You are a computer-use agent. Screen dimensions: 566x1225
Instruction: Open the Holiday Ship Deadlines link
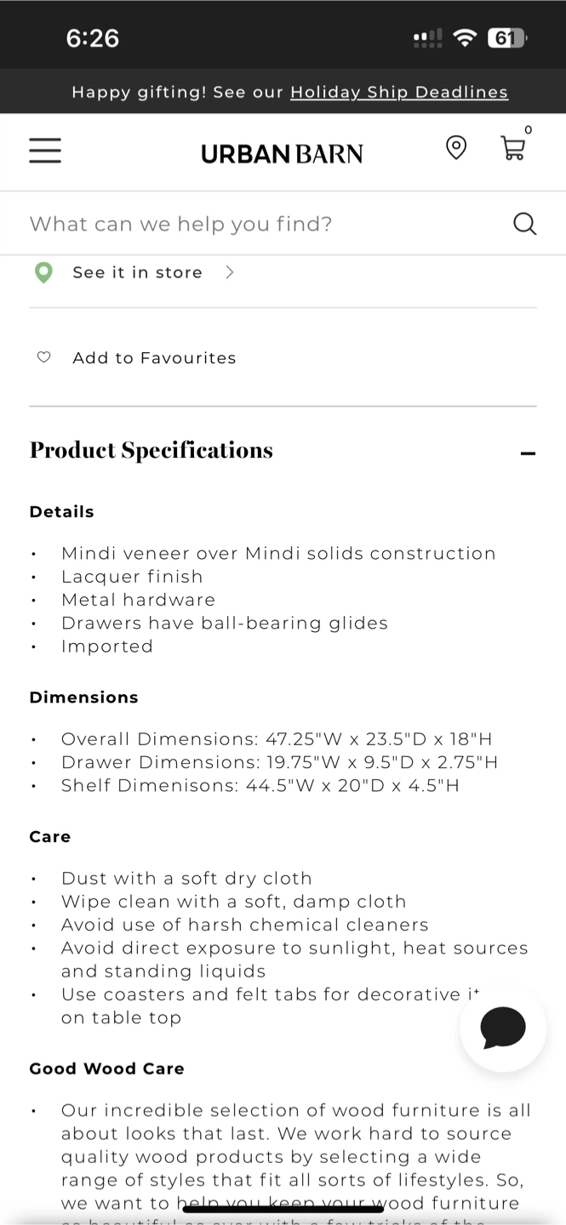click(x=399, y=92)
